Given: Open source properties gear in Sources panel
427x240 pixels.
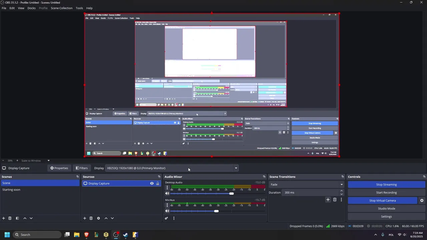Looking at the screenshot, I should (98, 218).
